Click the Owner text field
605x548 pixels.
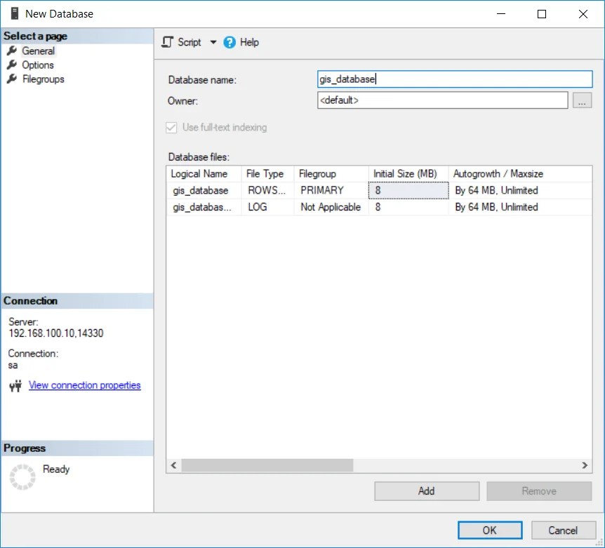[443, 100]
